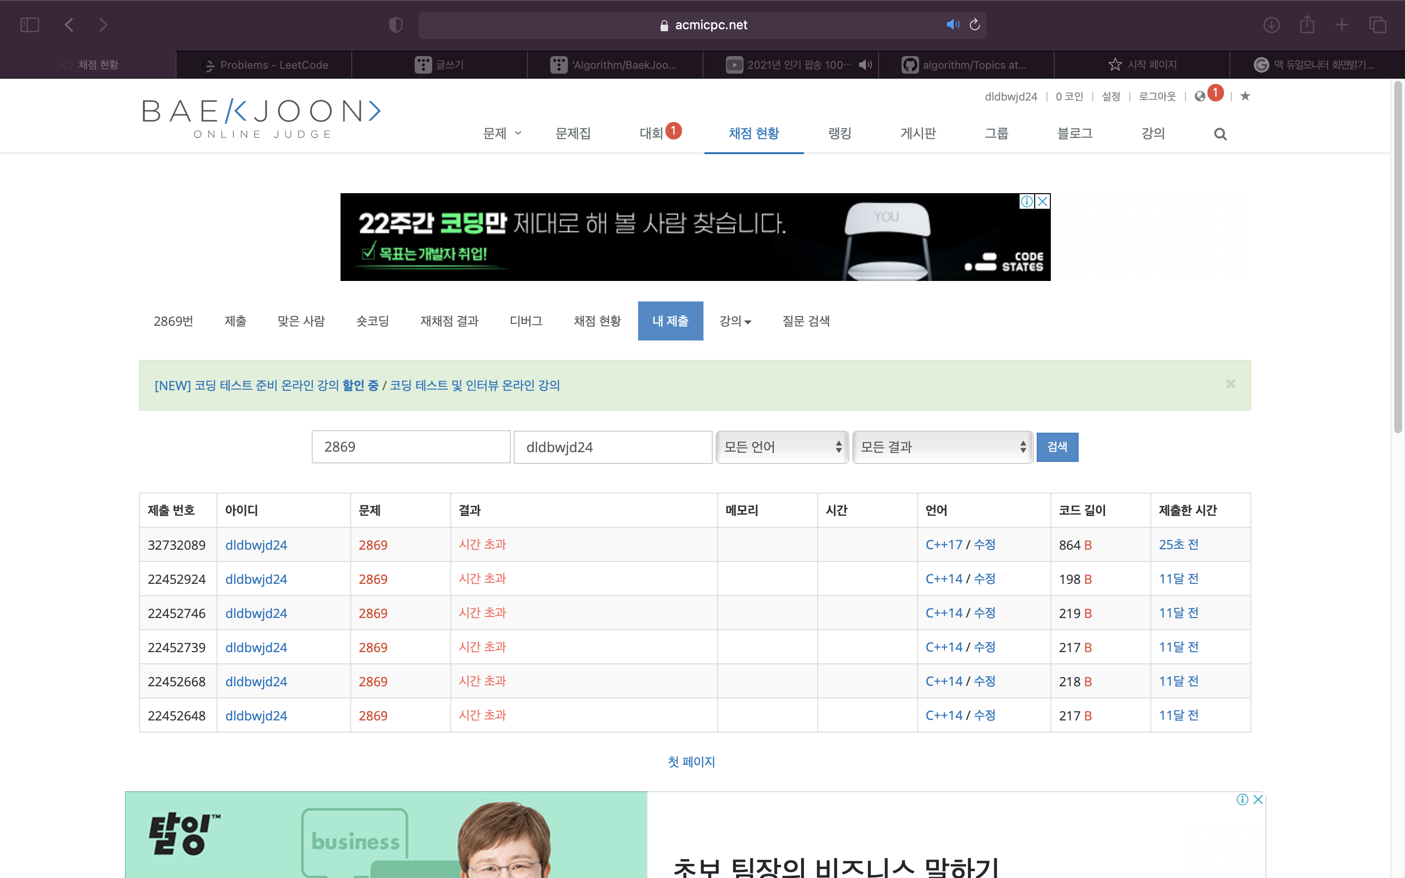This screenshot has width=1405, height=878.
Task: Click the problem number field containing 2869
Action: pos(410,446)
